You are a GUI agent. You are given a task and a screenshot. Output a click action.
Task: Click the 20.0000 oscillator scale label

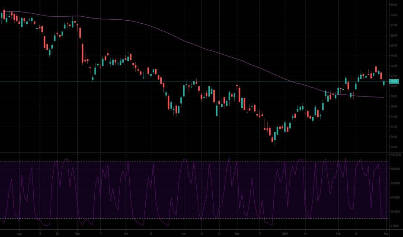(396, 212)
